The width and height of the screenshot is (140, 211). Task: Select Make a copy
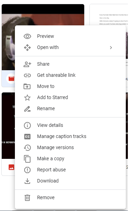click(70, 159)
